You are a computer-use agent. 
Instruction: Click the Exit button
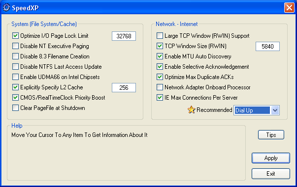pyautogui.click(x=271, y=174)
